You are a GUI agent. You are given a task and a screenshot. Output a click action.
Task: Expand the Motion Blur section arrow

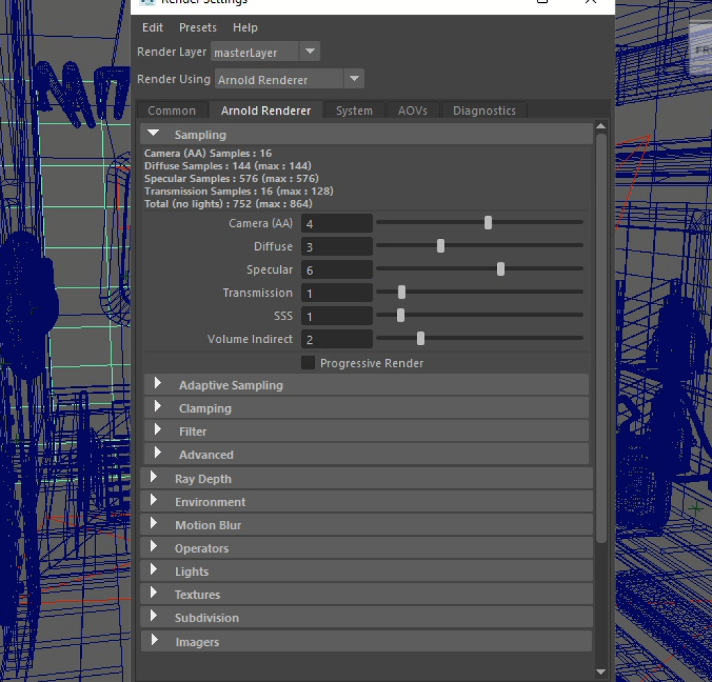pyautogui.click(x=154, y=524)
